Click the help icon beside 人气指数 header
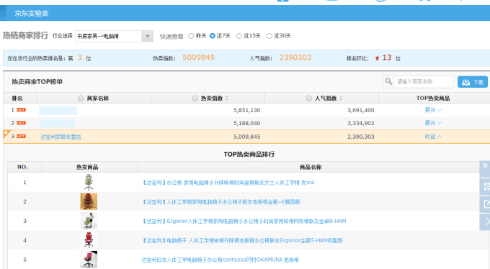The height and width of the screenshot is (269, 490). pyautogui.click(x=308, y=99)
